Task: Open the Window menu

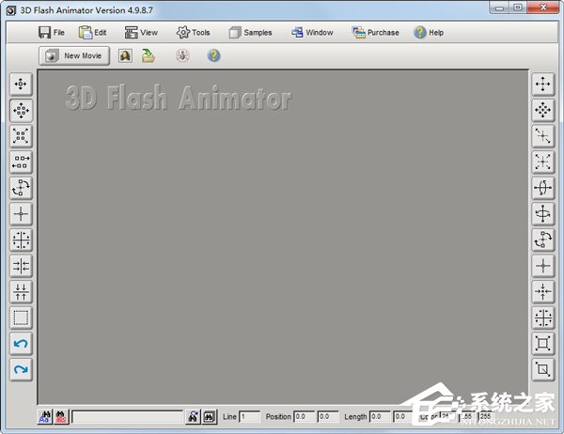Action: tap(312, 33)
